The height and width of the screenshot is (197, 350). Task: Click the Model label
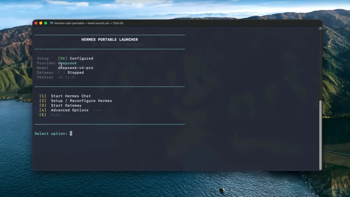[43, 68]
